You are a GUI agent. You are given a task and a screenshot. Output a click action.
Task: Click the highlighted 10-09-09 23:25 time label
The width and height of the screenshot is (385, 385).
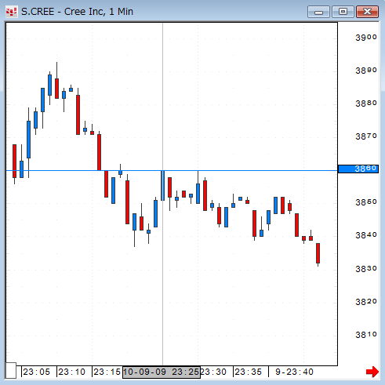point(162,372)
